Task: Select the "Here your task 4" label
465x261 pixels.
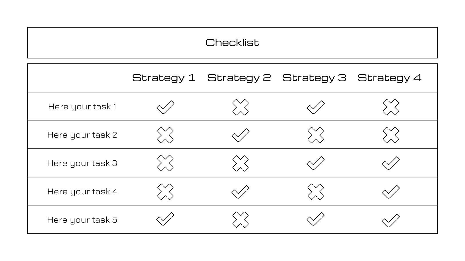Action: (x=82, y=192)
